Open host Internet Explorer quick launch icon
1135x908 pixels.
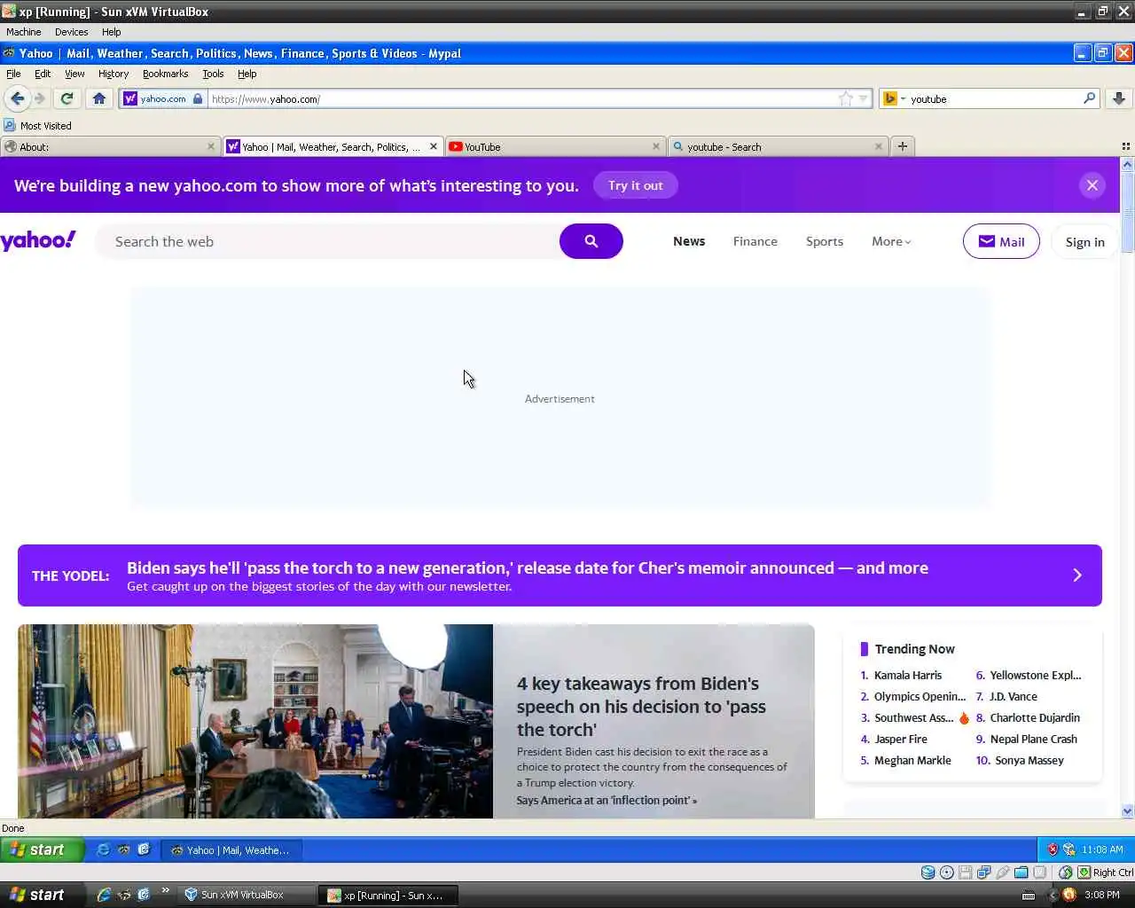(x=104, y=895)
